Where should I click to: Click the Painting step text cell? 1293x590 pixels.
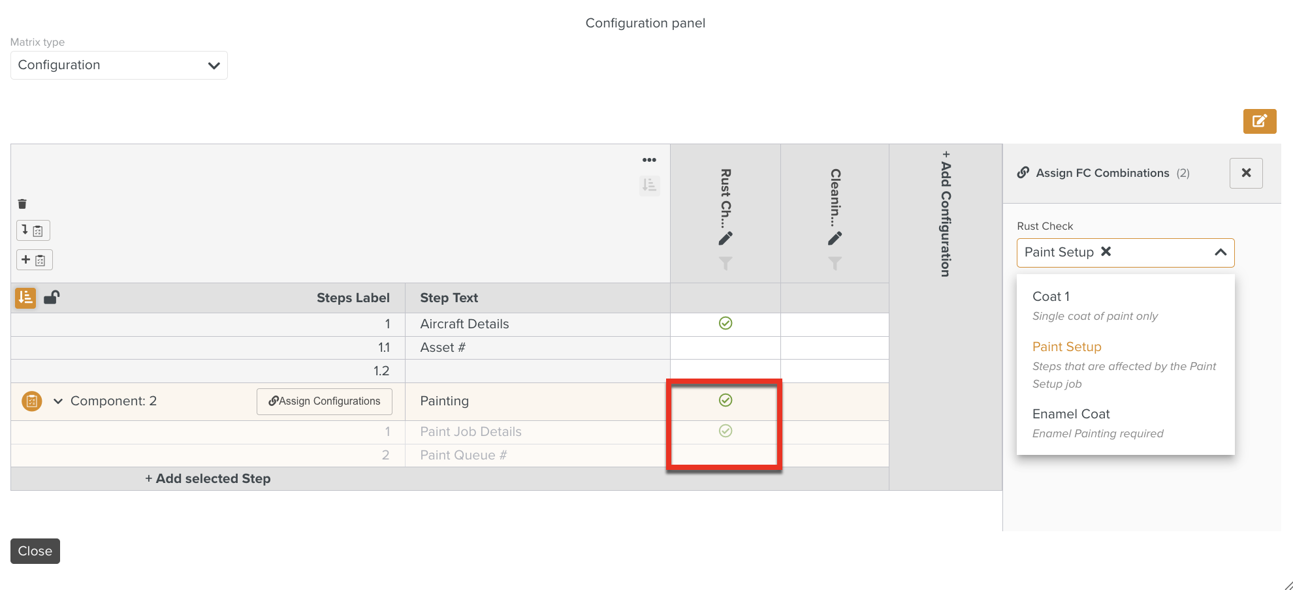pyautogui.click(x=537, y=401)
